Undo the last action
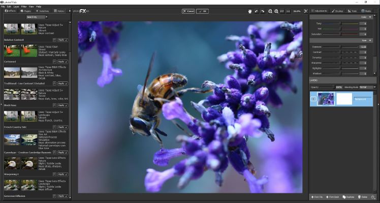The width and height of the screenshot is (380, 203). click(257, 11)
